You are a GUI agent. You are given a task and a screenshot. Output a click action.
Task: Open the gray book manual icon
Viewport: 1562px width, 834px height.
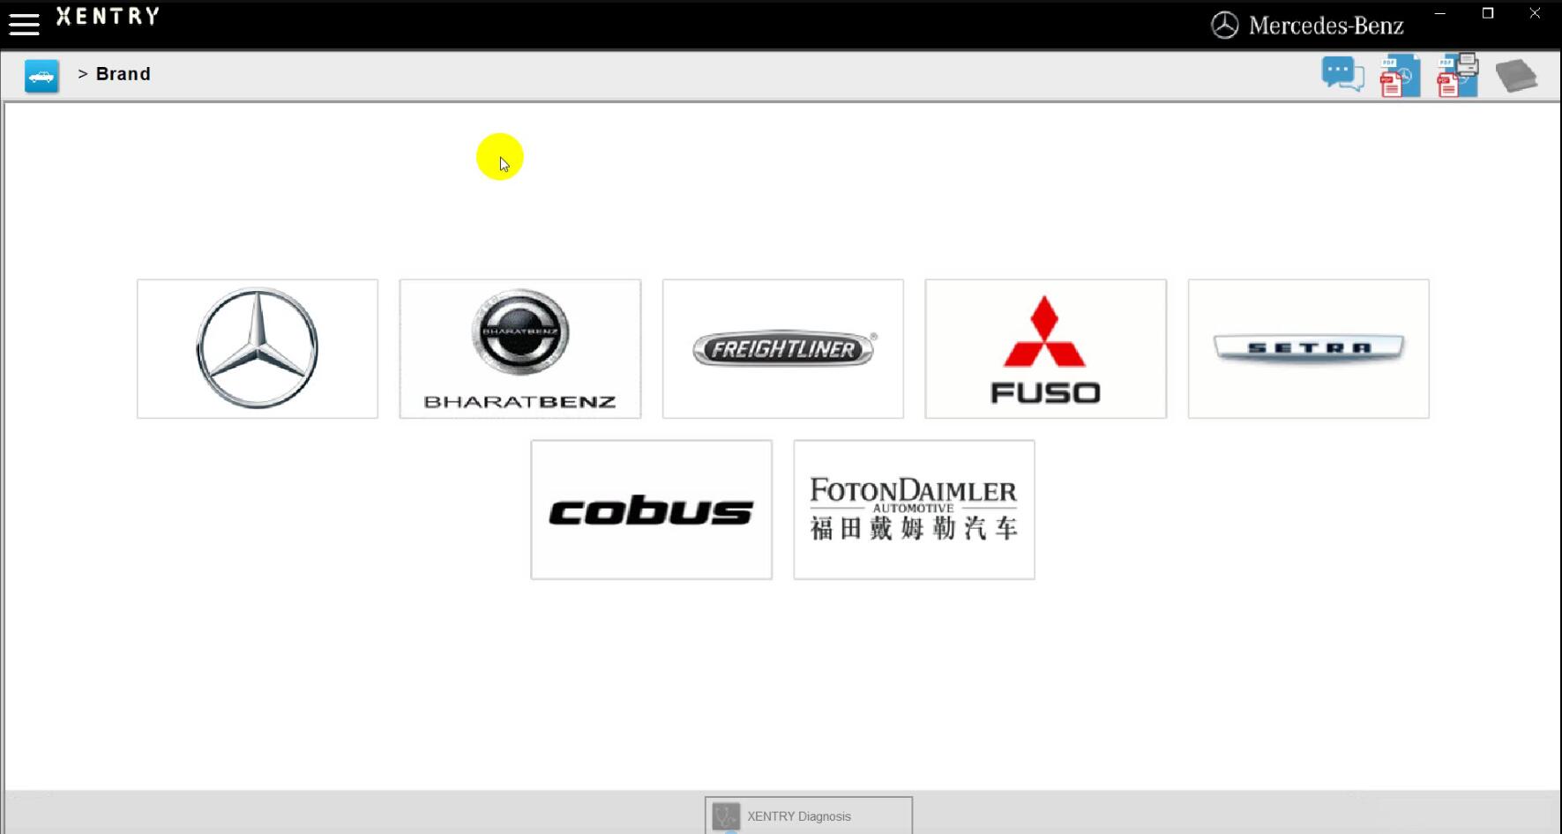point(1516,76)
